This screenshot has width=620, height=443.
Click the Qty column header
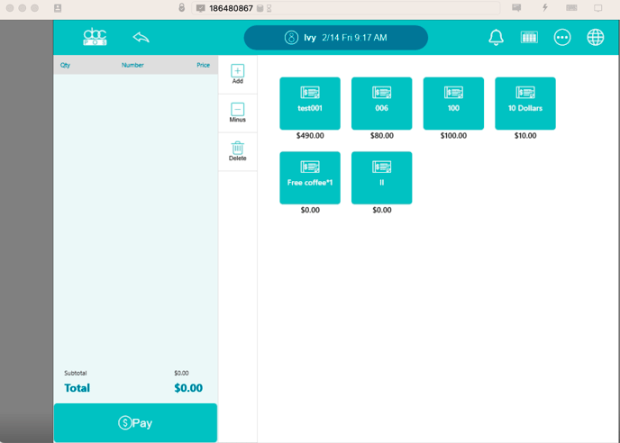pos(66,65)
